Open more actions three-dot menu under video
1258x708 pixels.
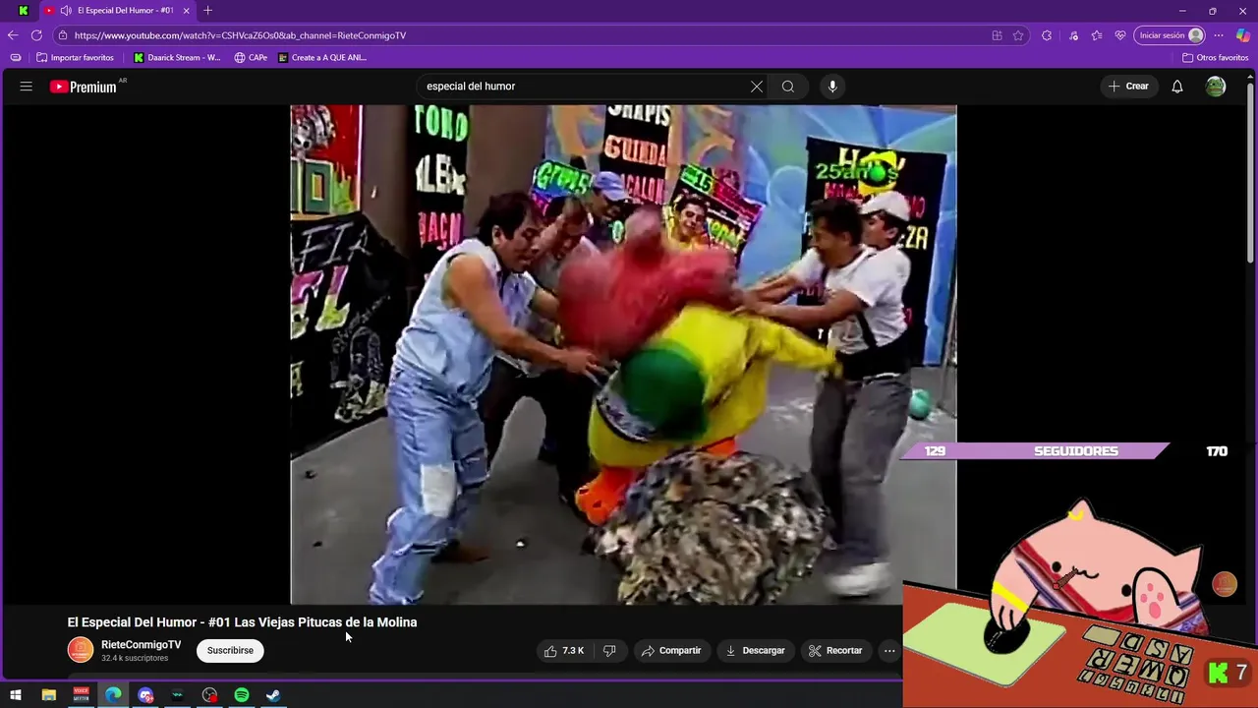(889, 651)
